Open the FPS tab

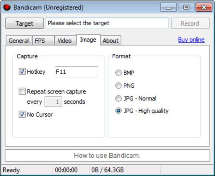pos(43,41)
